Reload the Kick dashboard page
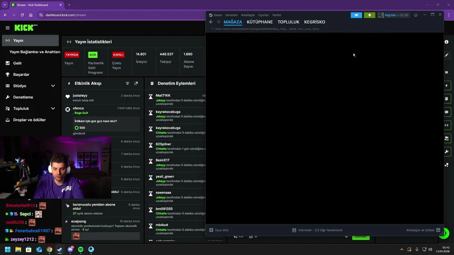Viewport: 454px width, 255px height. point(22,15)
